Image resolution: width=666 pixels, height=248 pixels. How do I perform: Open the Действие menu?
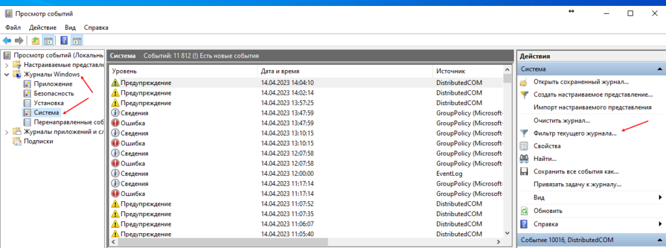tap(42, 27)
